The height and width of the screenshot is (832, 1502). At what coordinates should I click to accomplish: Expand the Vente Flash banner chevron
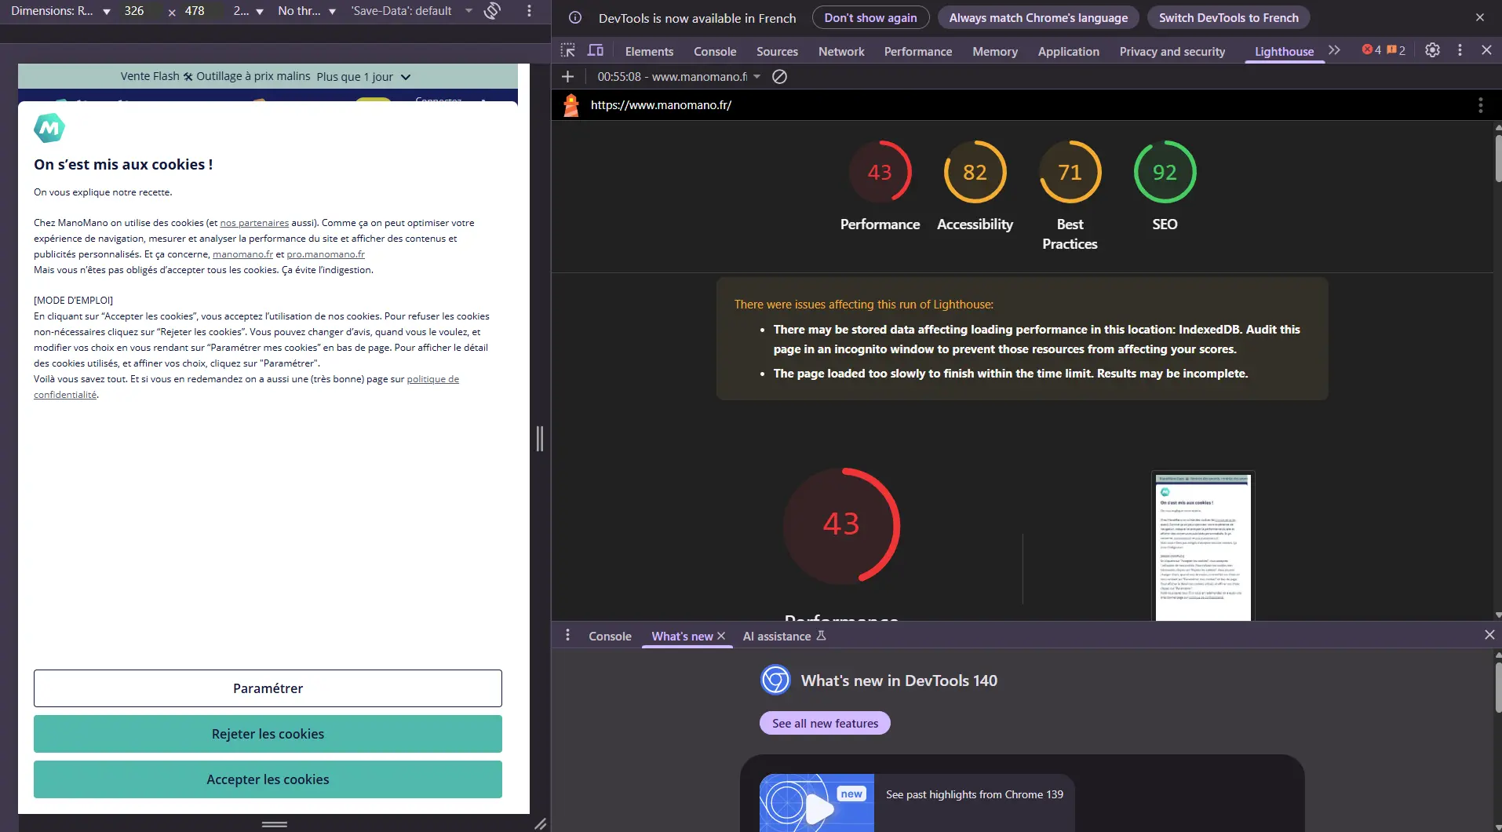(x=406, y=77)
